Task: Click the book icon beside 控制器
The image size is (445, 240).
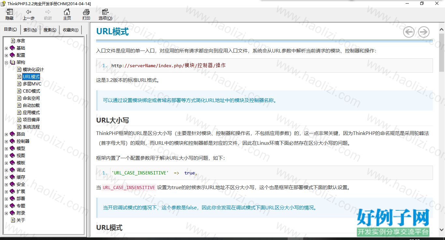Action: pyautogui.click(x=13, y=141)
